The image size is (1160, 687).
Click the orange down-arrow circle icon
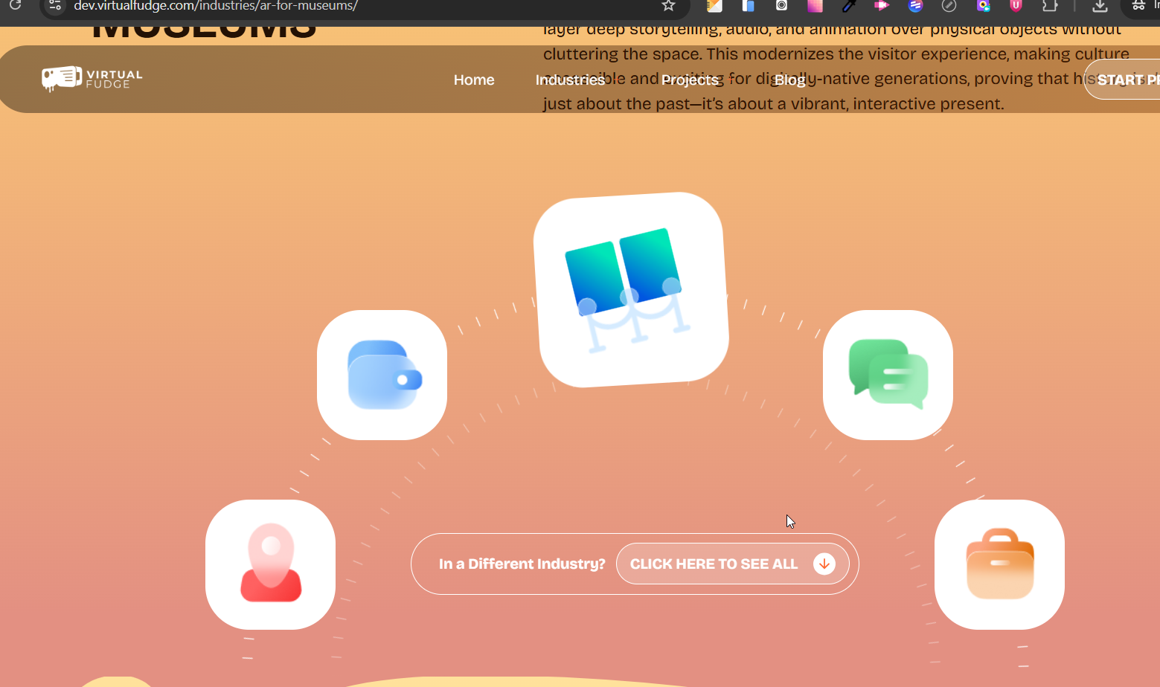pos(824,564)
